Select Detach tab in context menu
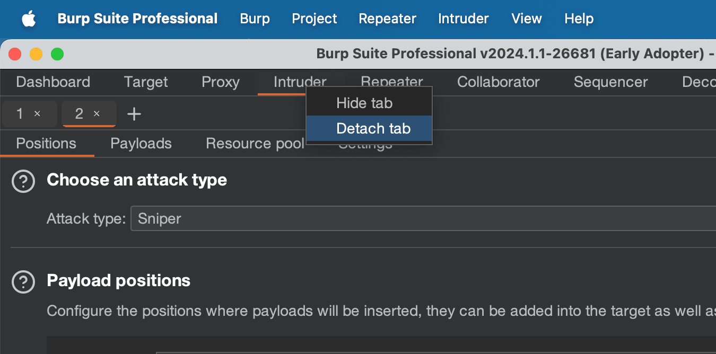The width and height of the screenshot is (716, 354). point(373,129)
